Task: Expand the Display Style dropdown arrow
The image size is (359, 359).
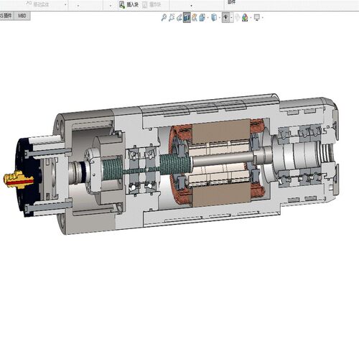Action: (219, 18)
